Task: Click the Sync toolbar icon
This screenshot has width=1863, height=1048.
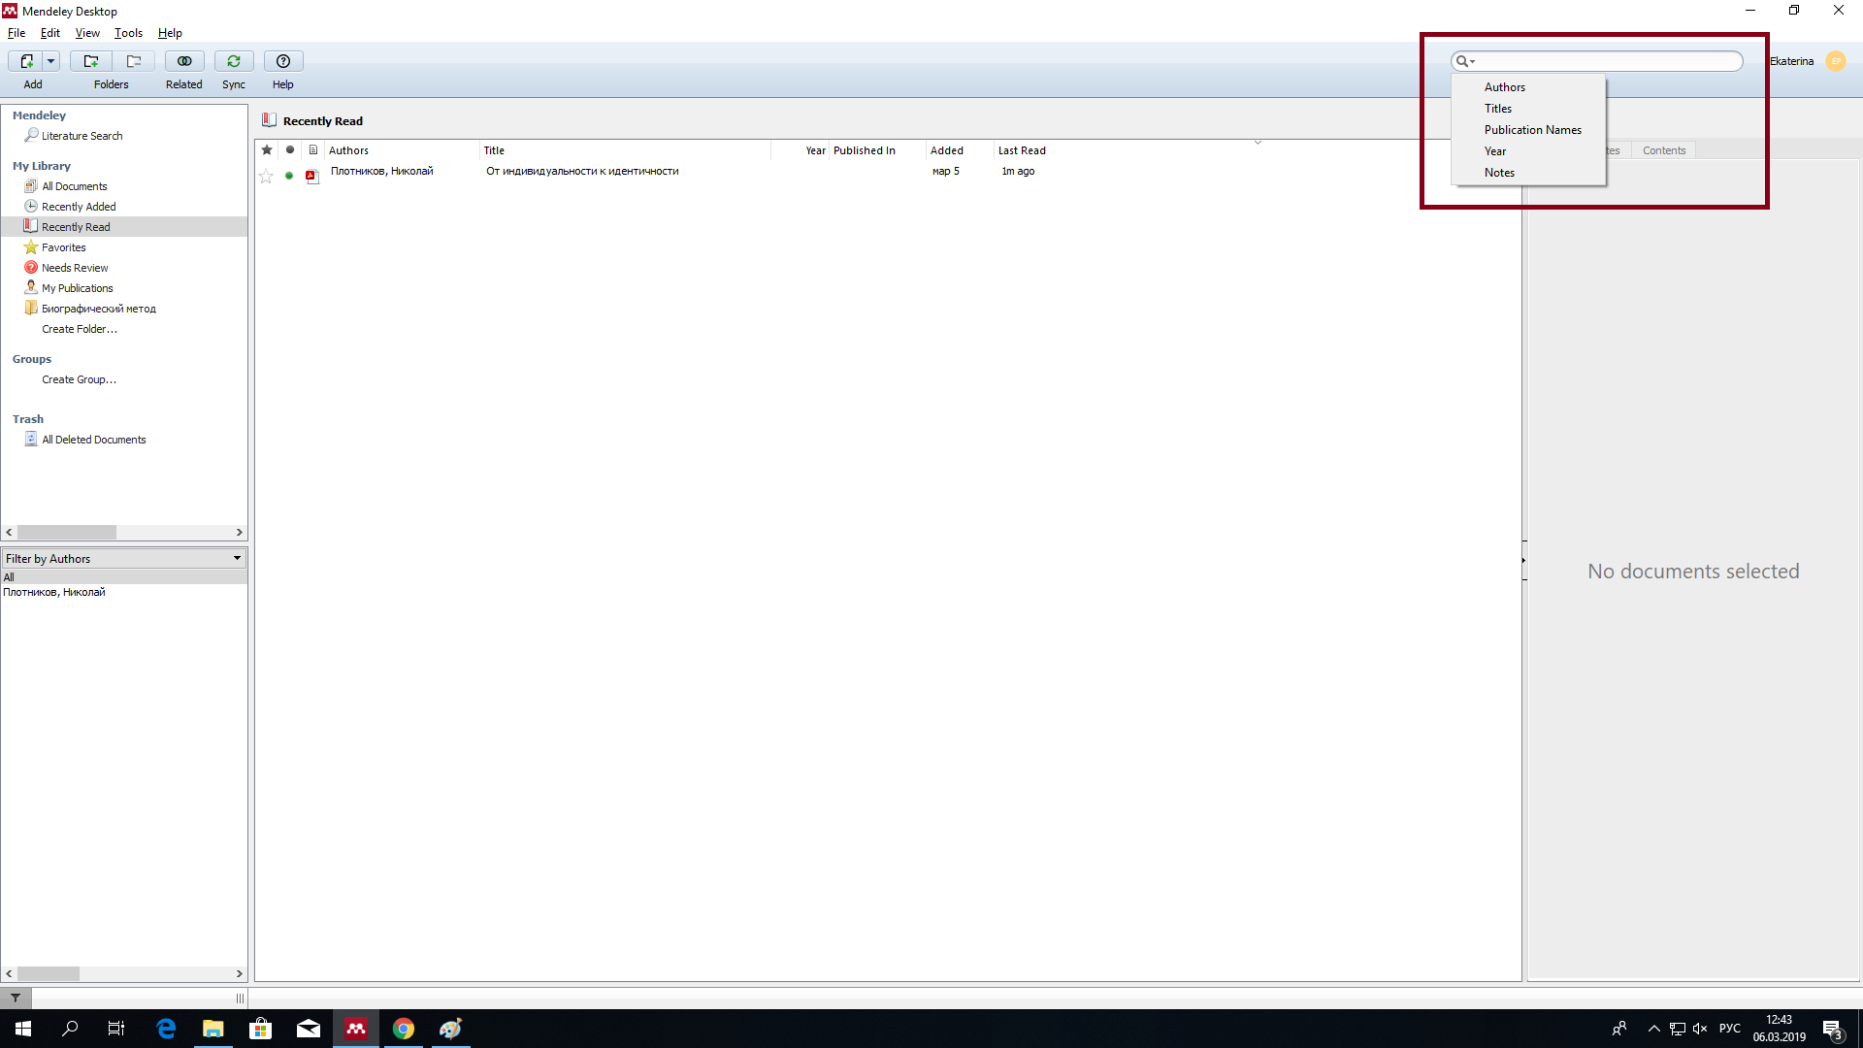Action: (234, 61)
